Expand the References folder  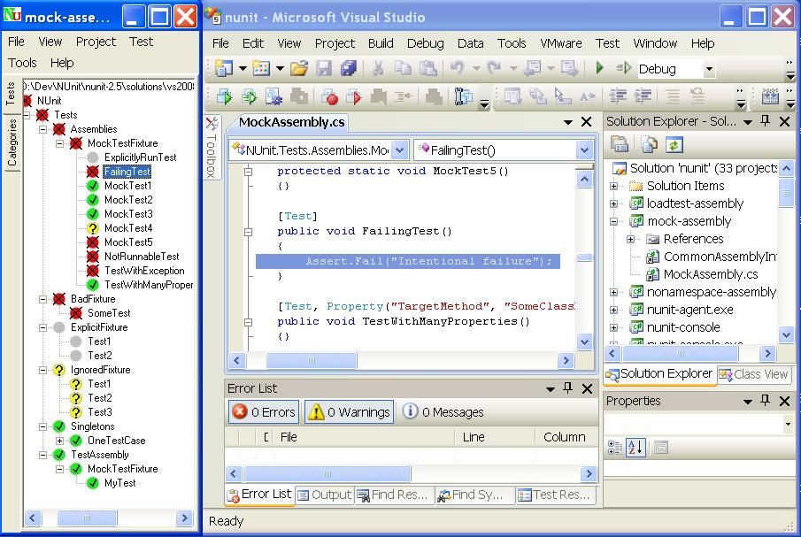coord(630,239)
